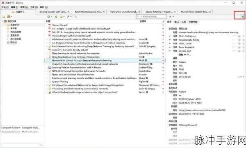This screenshot has width=246, height=148.
Task: Expand the Visualizing and Understanding Convolutional Networks item
Action: 47,89
